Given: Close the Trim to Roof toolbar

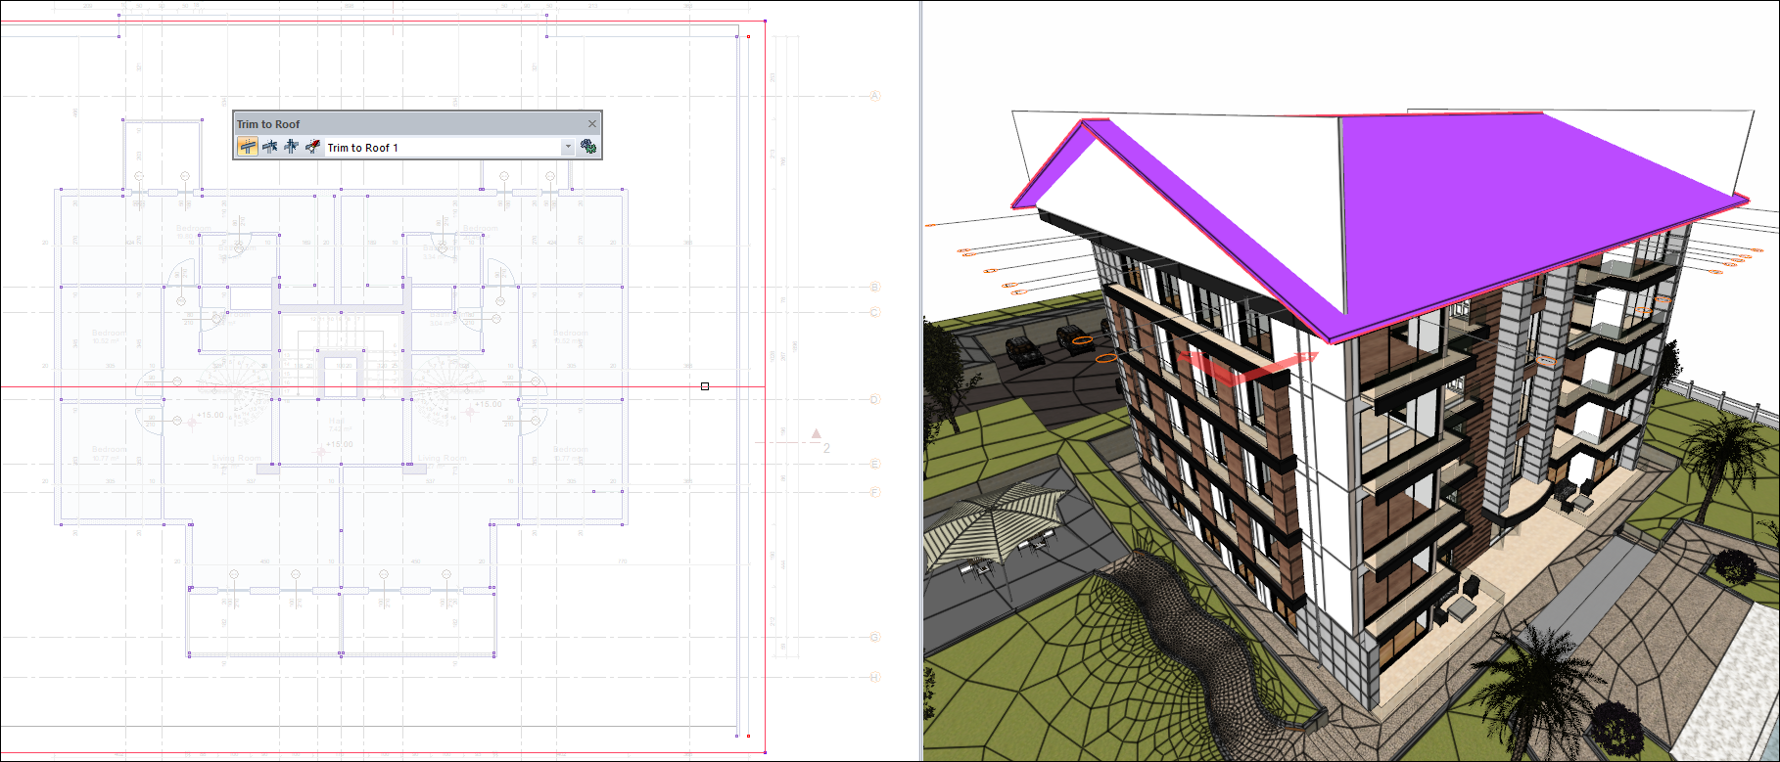Looking at the screenshot, I should click(591, 124).
